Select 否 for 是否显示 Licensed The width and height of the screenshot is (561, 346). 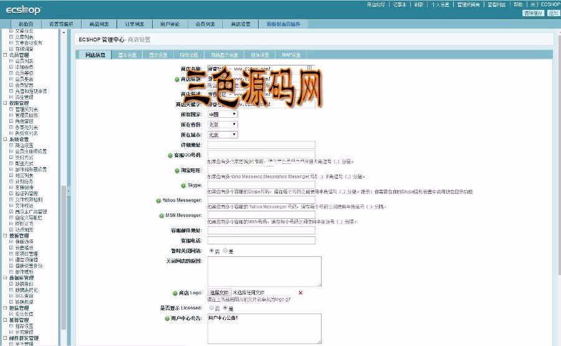tap(211, 308)
